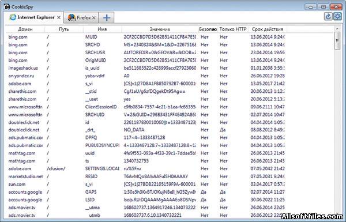Click the CgJ1aU/g6zfDQgekDt95Ag== value
Screen dimensions: 346x222
pyautogui.click(x=155, y=91)
